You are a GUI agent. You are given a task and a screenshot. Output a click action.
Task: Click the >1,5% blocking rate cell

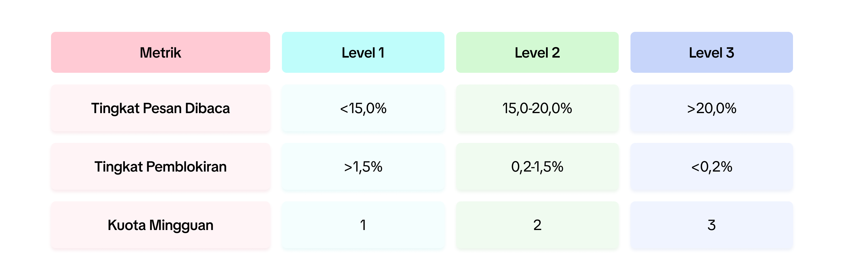tap(363, 167)
